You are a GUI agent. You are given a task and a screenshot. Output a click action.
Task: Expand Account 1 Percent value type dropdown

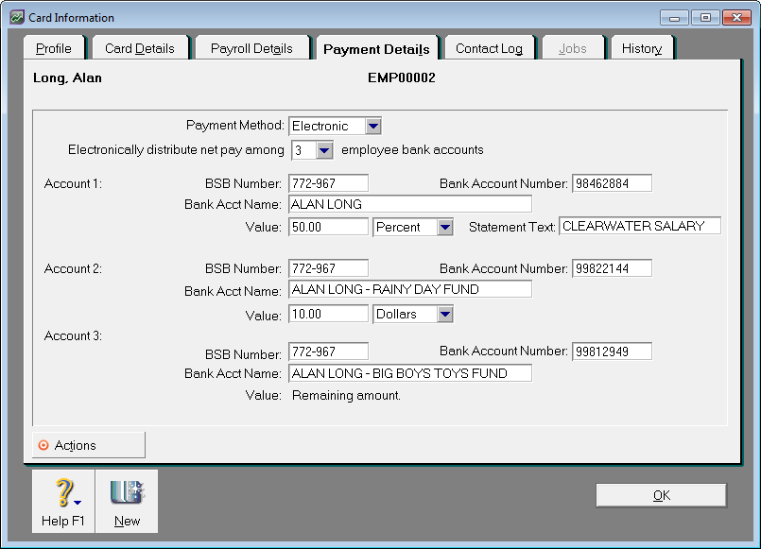[x=444, y=227]
